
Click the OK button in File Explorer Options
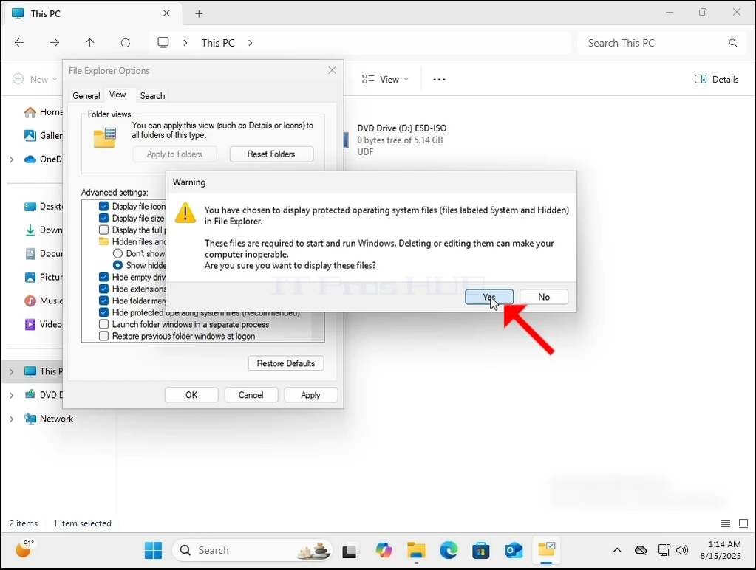tap(191, 394)
